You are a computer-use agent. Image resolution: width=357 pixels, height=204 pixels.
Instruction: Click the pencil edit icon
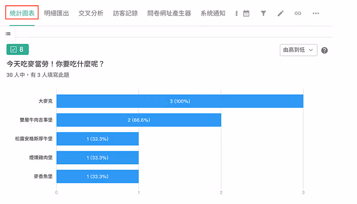click(281, 13)
